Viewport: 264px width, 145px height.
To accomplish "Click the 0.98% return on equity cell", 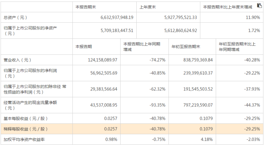I will [x=111, y=139].
